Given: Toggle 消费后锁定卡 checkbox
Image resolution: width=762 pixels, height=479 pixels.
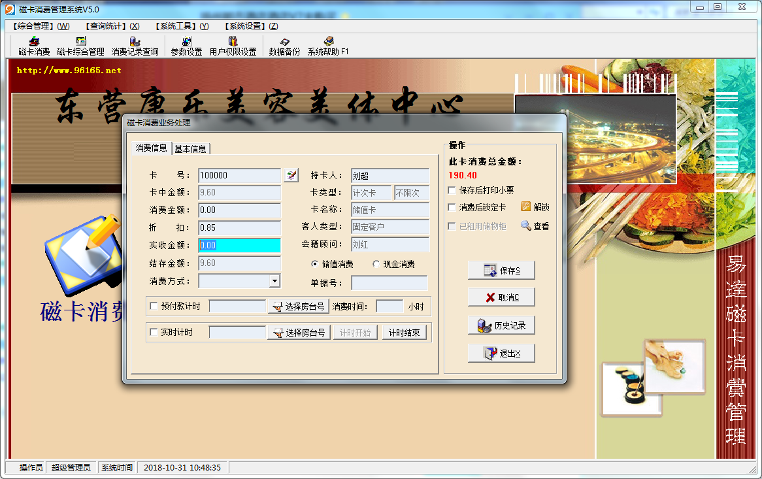Looking at the screenshot, I should [452, 207].
